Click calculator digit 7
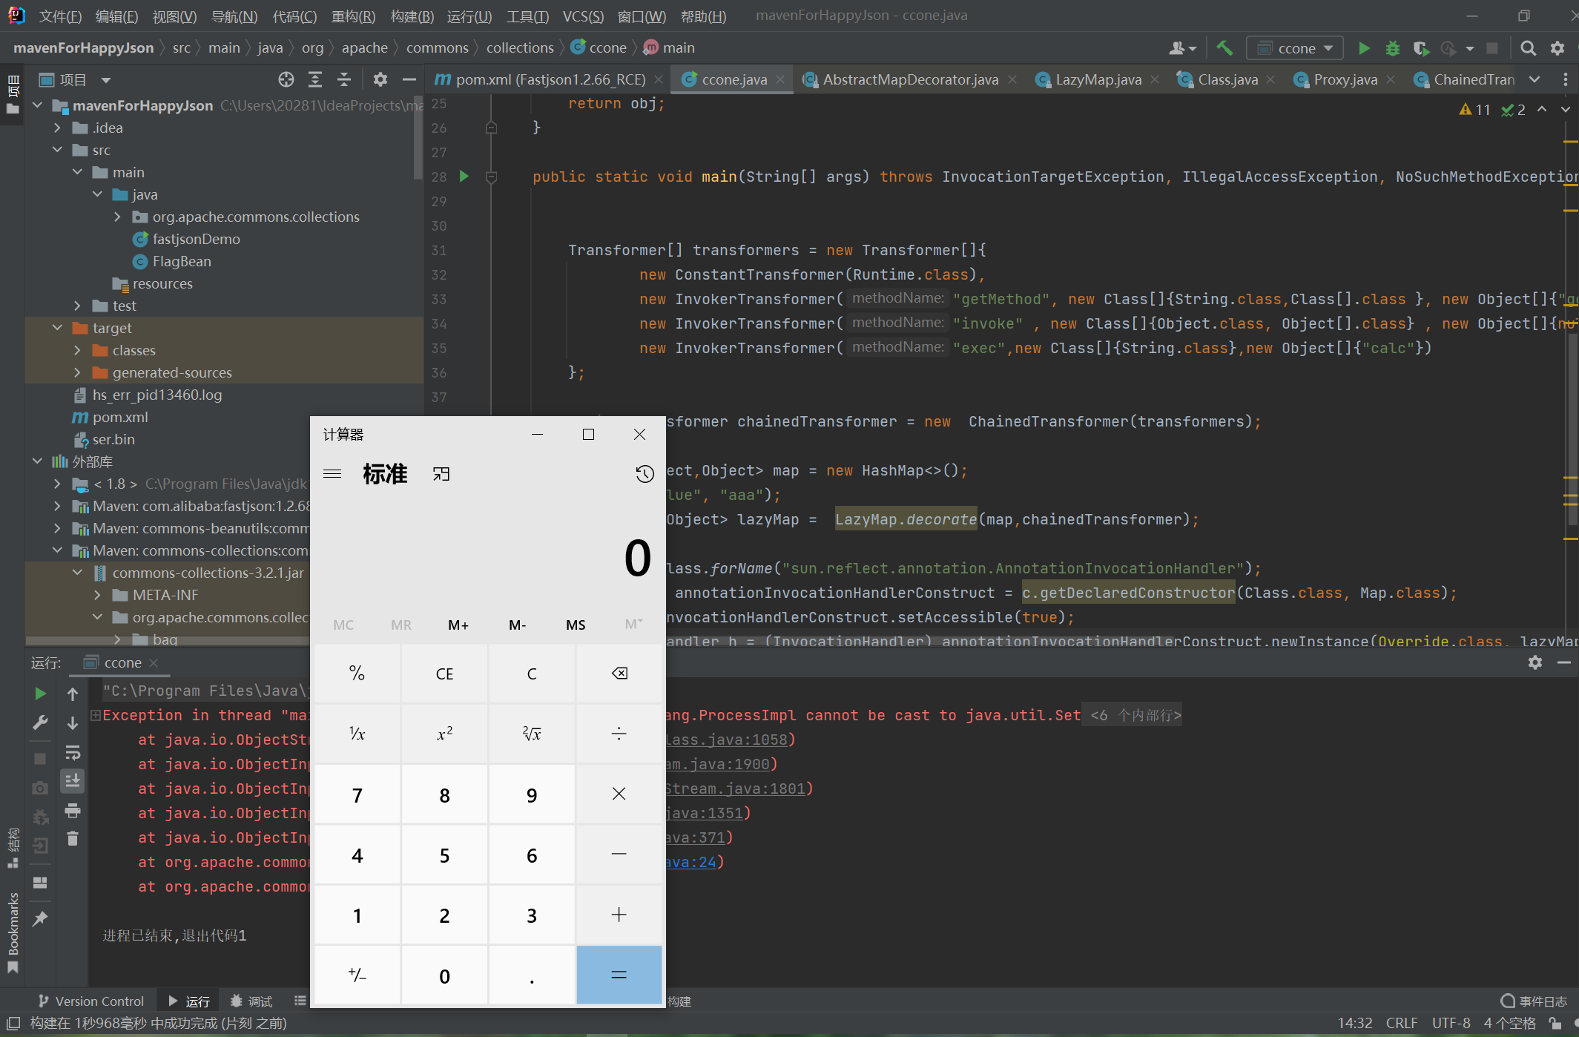 (357, 795)
